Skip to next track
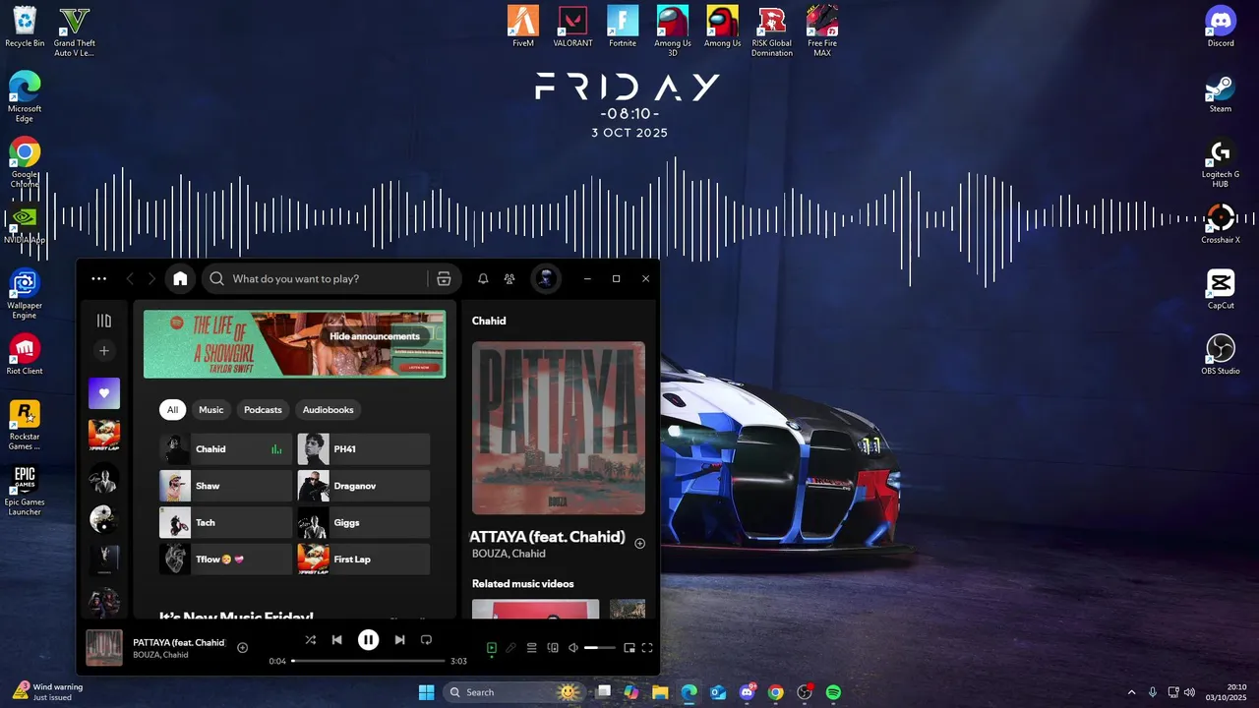 [399, 639]
